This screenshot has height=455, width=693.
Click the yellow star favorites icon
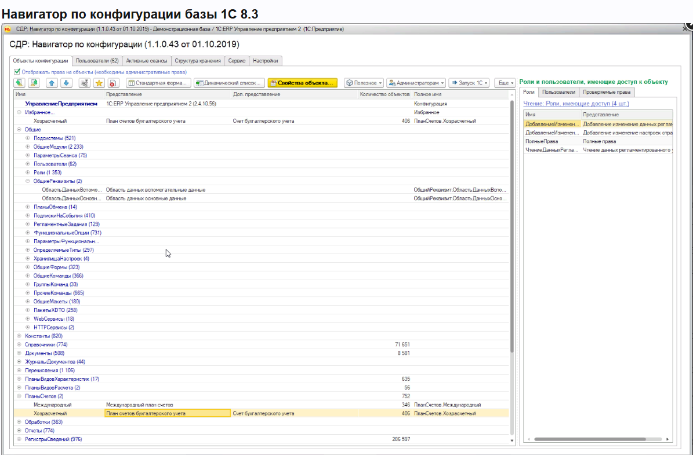tap(99, 83)
